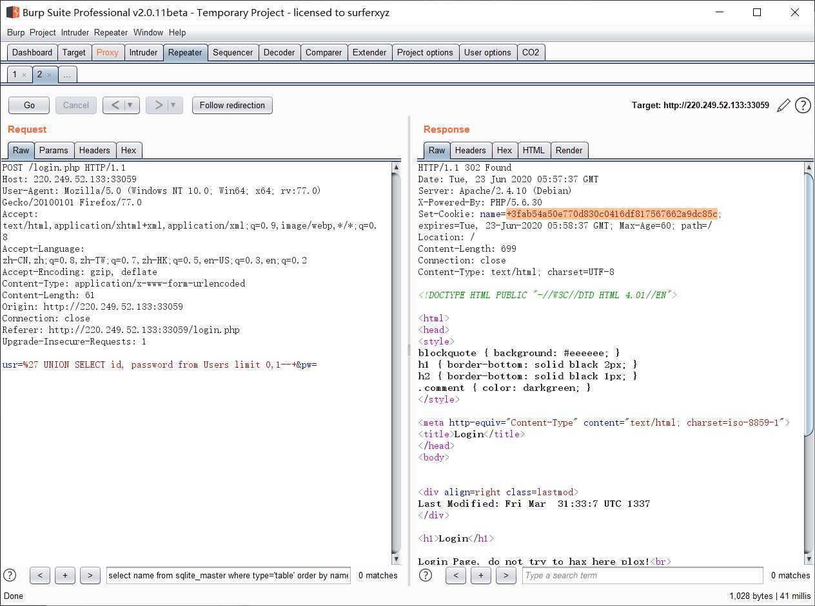
Task: Close Repeater tab 1 with its x
Action: click(x=25, y=75)
